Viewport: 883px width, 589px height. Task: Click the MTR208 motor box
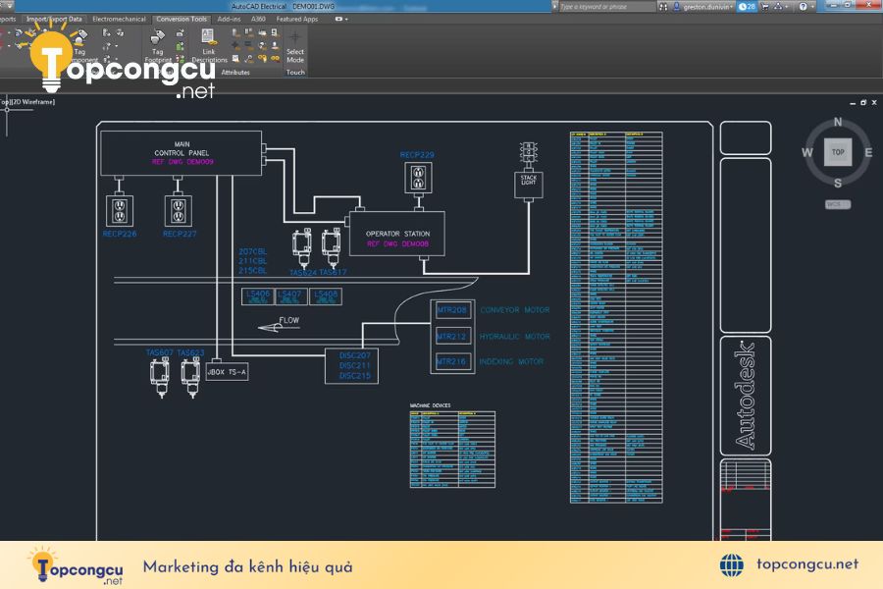click(452, 310)
